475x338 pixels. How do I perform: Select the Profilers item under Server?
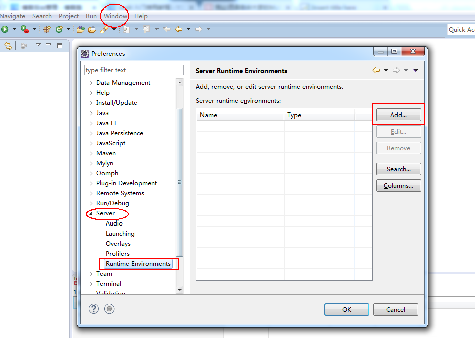pos(118,253)
